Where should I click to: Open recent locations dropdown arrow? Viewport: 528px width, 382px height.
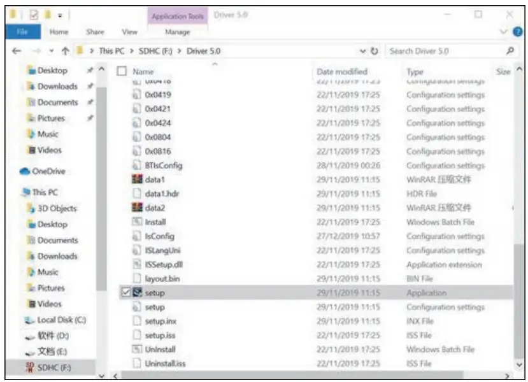51,51
